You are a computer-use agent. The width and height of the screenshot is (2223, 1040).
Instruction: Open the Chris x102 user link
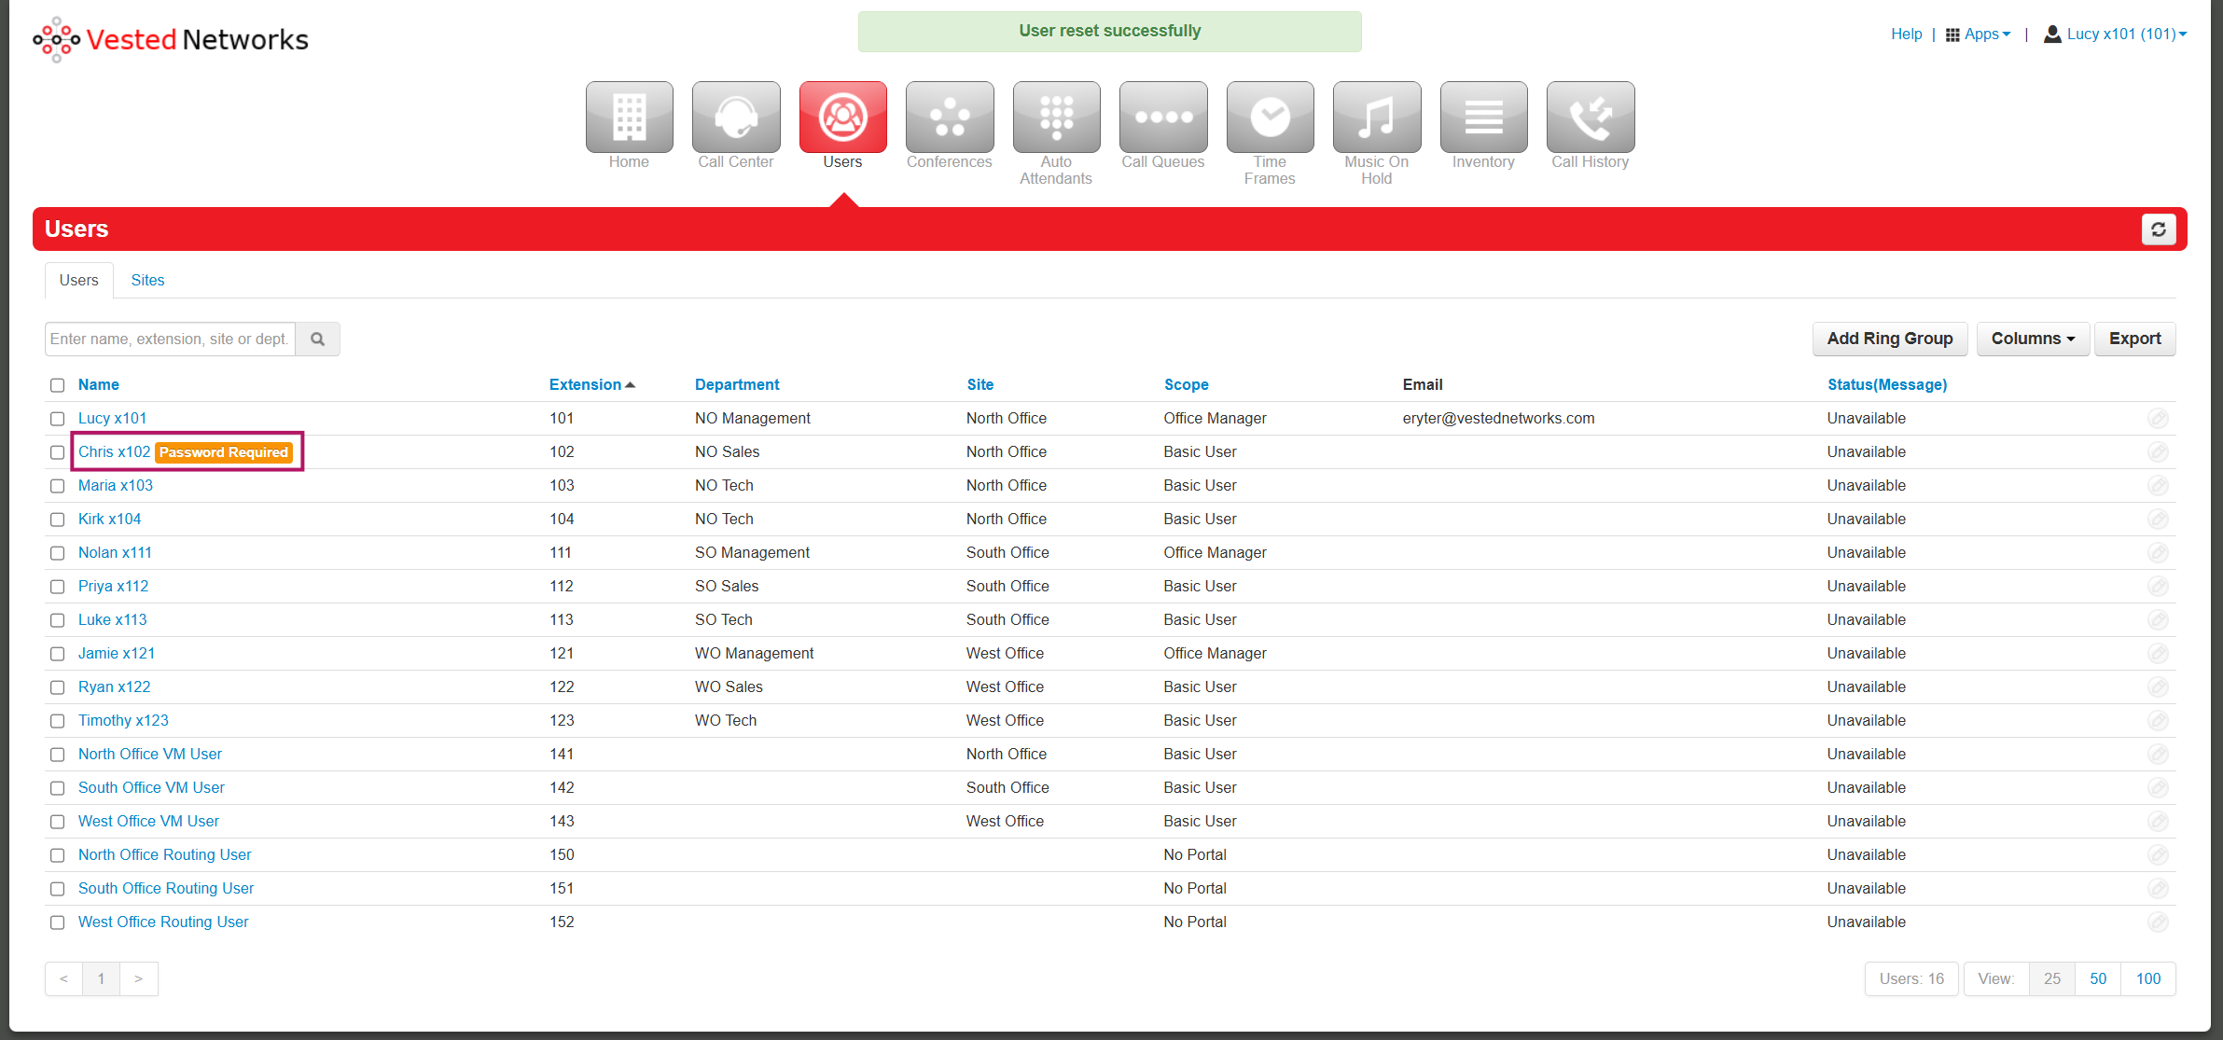pos(114,451)
